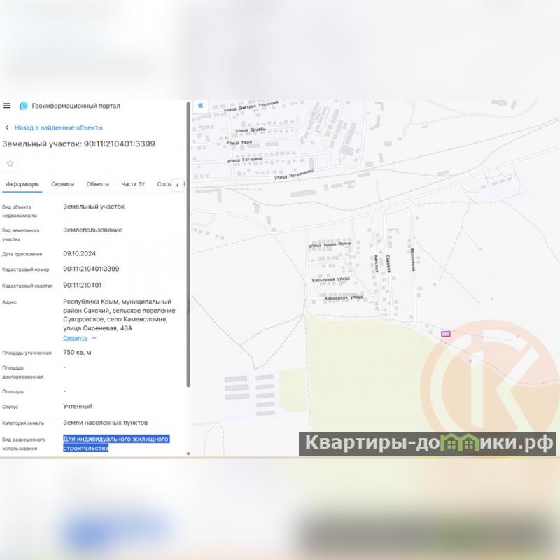Click the highlighted permitted-use text value

click(x=116, y=443)
